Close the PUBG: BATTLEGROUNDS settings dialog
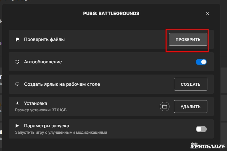 tap(207, 13)
